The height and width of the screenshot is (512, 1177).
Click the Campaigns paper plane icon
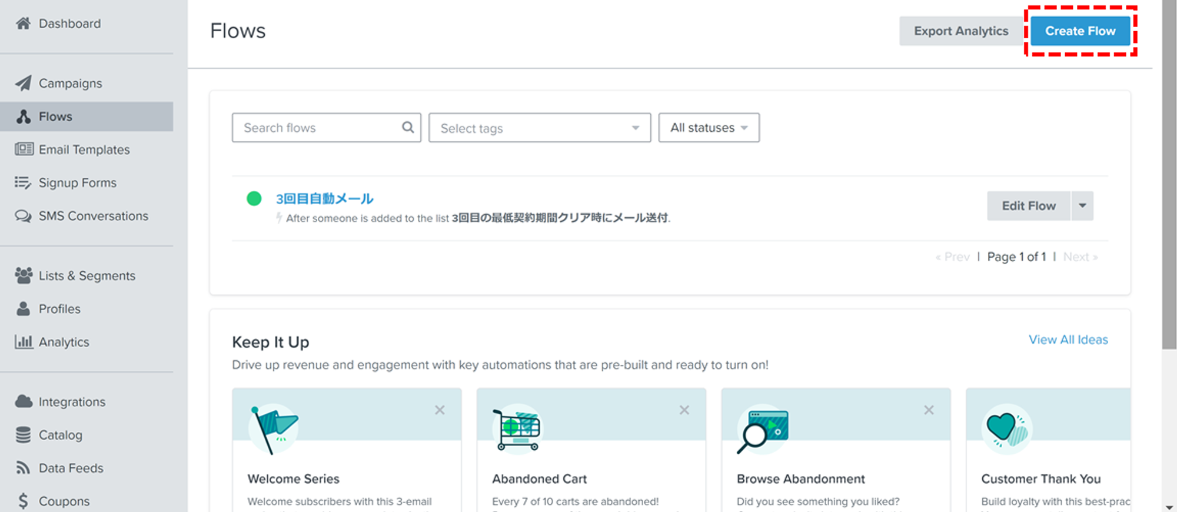[x=23, y=84]
